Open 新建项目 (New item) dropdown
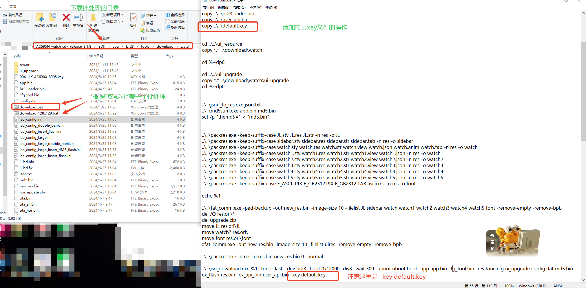The image size is (586, 288). [112, 15]
